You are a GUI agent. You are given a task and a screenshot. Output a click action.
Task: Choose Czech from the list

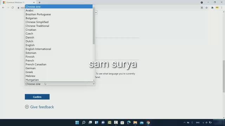coord(59,34)
